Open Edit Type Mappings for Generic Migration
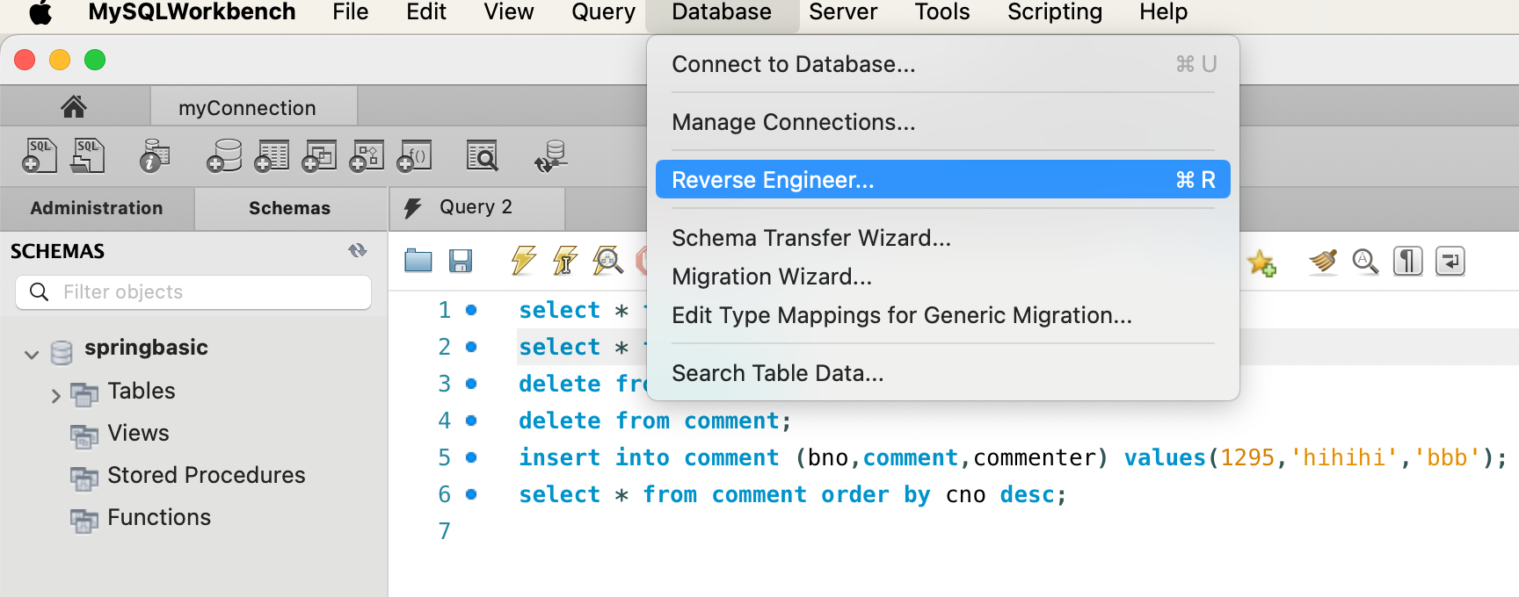The height and width of the screenshot is (597, 1519). click(x=943, y=315)
